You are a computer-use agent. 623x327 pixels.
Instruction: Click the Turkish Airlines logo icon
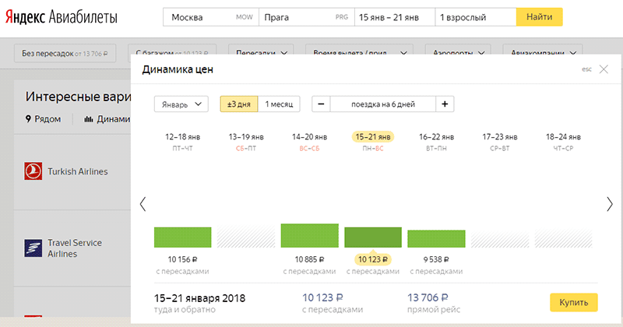(33, 171)
